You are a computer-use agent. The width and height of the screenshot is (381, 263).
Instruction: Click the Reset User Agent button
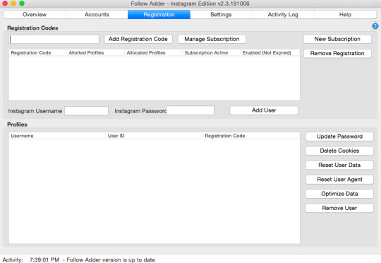coord(339,180)
